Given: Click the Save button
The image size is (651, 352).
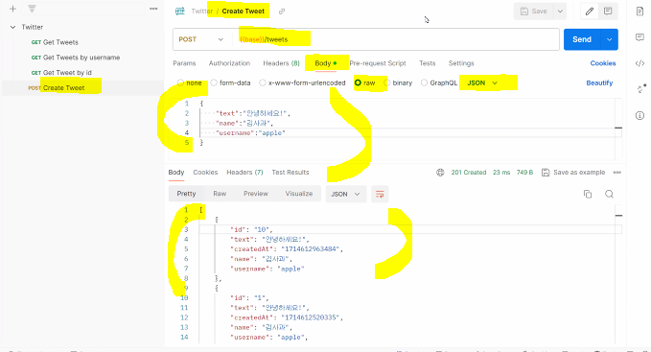Looking at the screenshot, I should point(534,12).
